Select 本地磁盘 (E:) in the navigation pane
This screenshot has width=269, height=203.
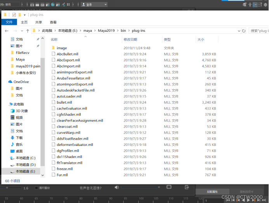click(x=25, y=171)
